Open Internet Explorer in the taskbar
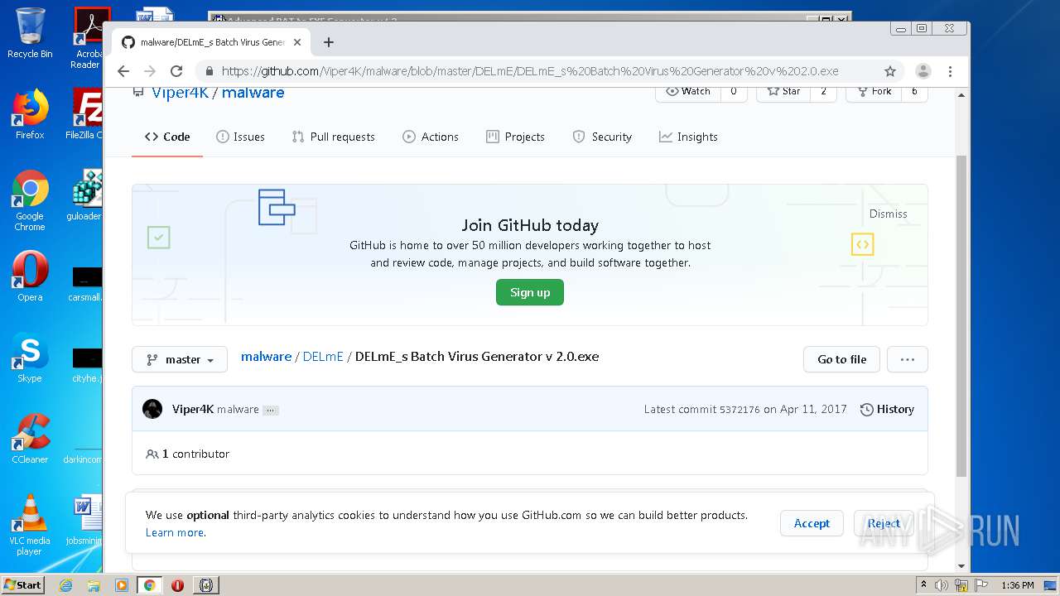This screenshot has height=596, width=1060. pos(65,585)
